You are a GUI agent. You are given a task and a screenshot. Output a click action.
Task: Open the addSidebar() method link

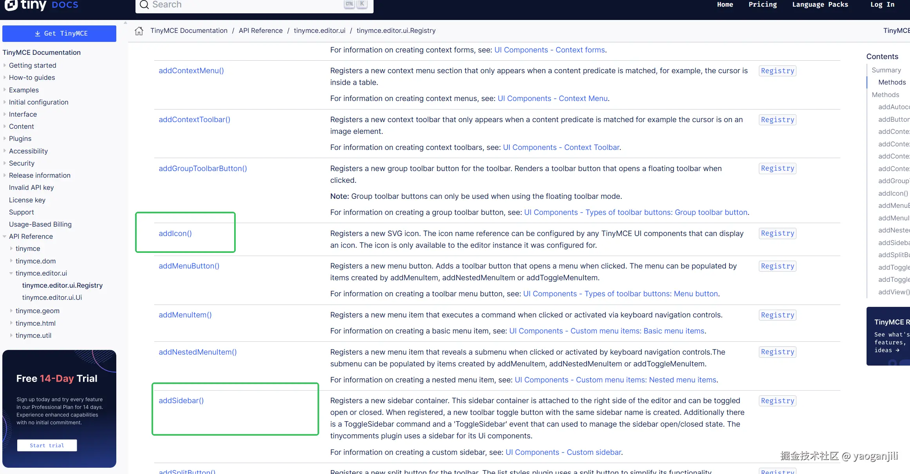(x=181, y=401)
